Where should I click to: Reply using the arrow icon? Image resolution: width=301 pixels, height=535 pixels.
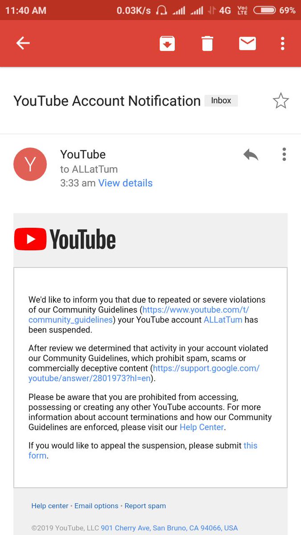251,155
